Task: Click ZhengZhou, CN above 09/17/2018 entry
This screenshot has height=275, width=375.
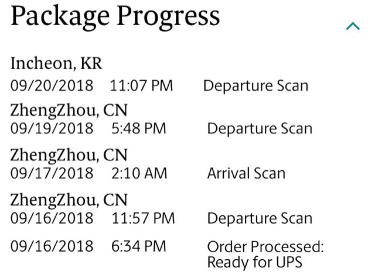Action: [x=69, y=155]
